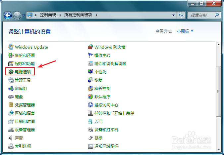Click the 恢复 icon
224x155 pixels.
[90, 80]
